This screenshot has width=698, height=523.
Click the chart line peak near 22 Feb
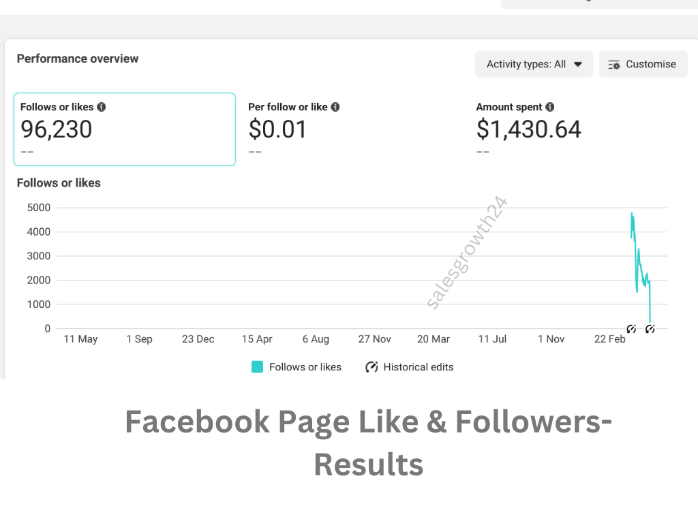coord(632,215)
